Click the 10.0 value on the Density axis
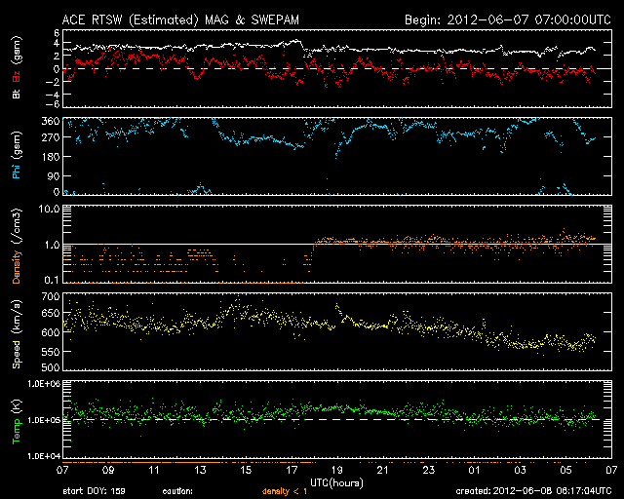Viewport: 624px width, 499px height. (50, 210)
